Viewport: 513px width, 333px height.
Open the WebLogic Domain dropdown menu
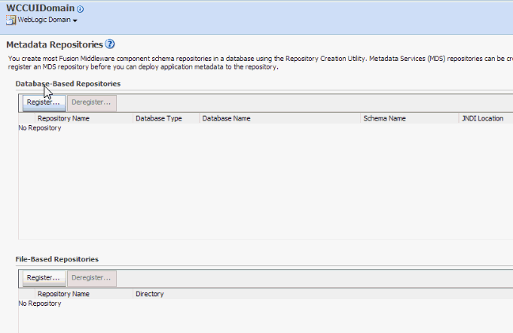click(47, 20)
